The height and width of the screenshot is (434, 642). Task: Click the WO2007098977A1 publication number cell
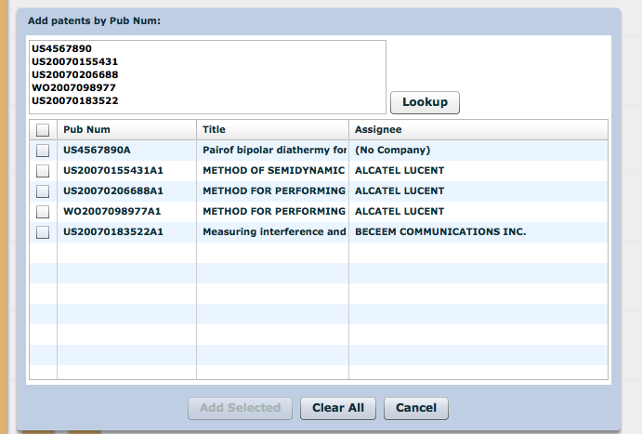(x=111, y=212)
